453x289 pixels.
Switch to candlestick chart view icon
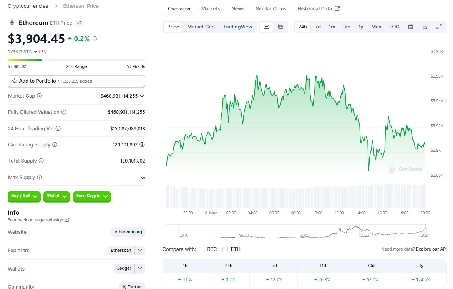pos(280,27)
